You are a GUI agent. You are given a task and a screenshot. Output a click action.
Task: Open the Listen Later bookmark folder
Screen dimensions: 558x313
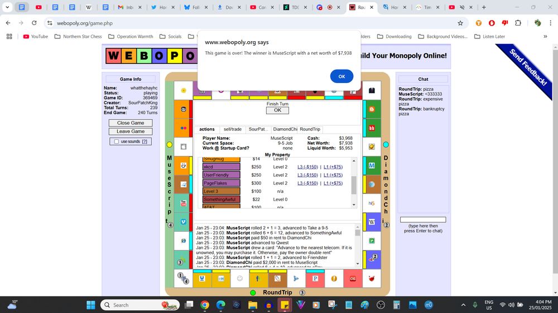pos(490,36)
